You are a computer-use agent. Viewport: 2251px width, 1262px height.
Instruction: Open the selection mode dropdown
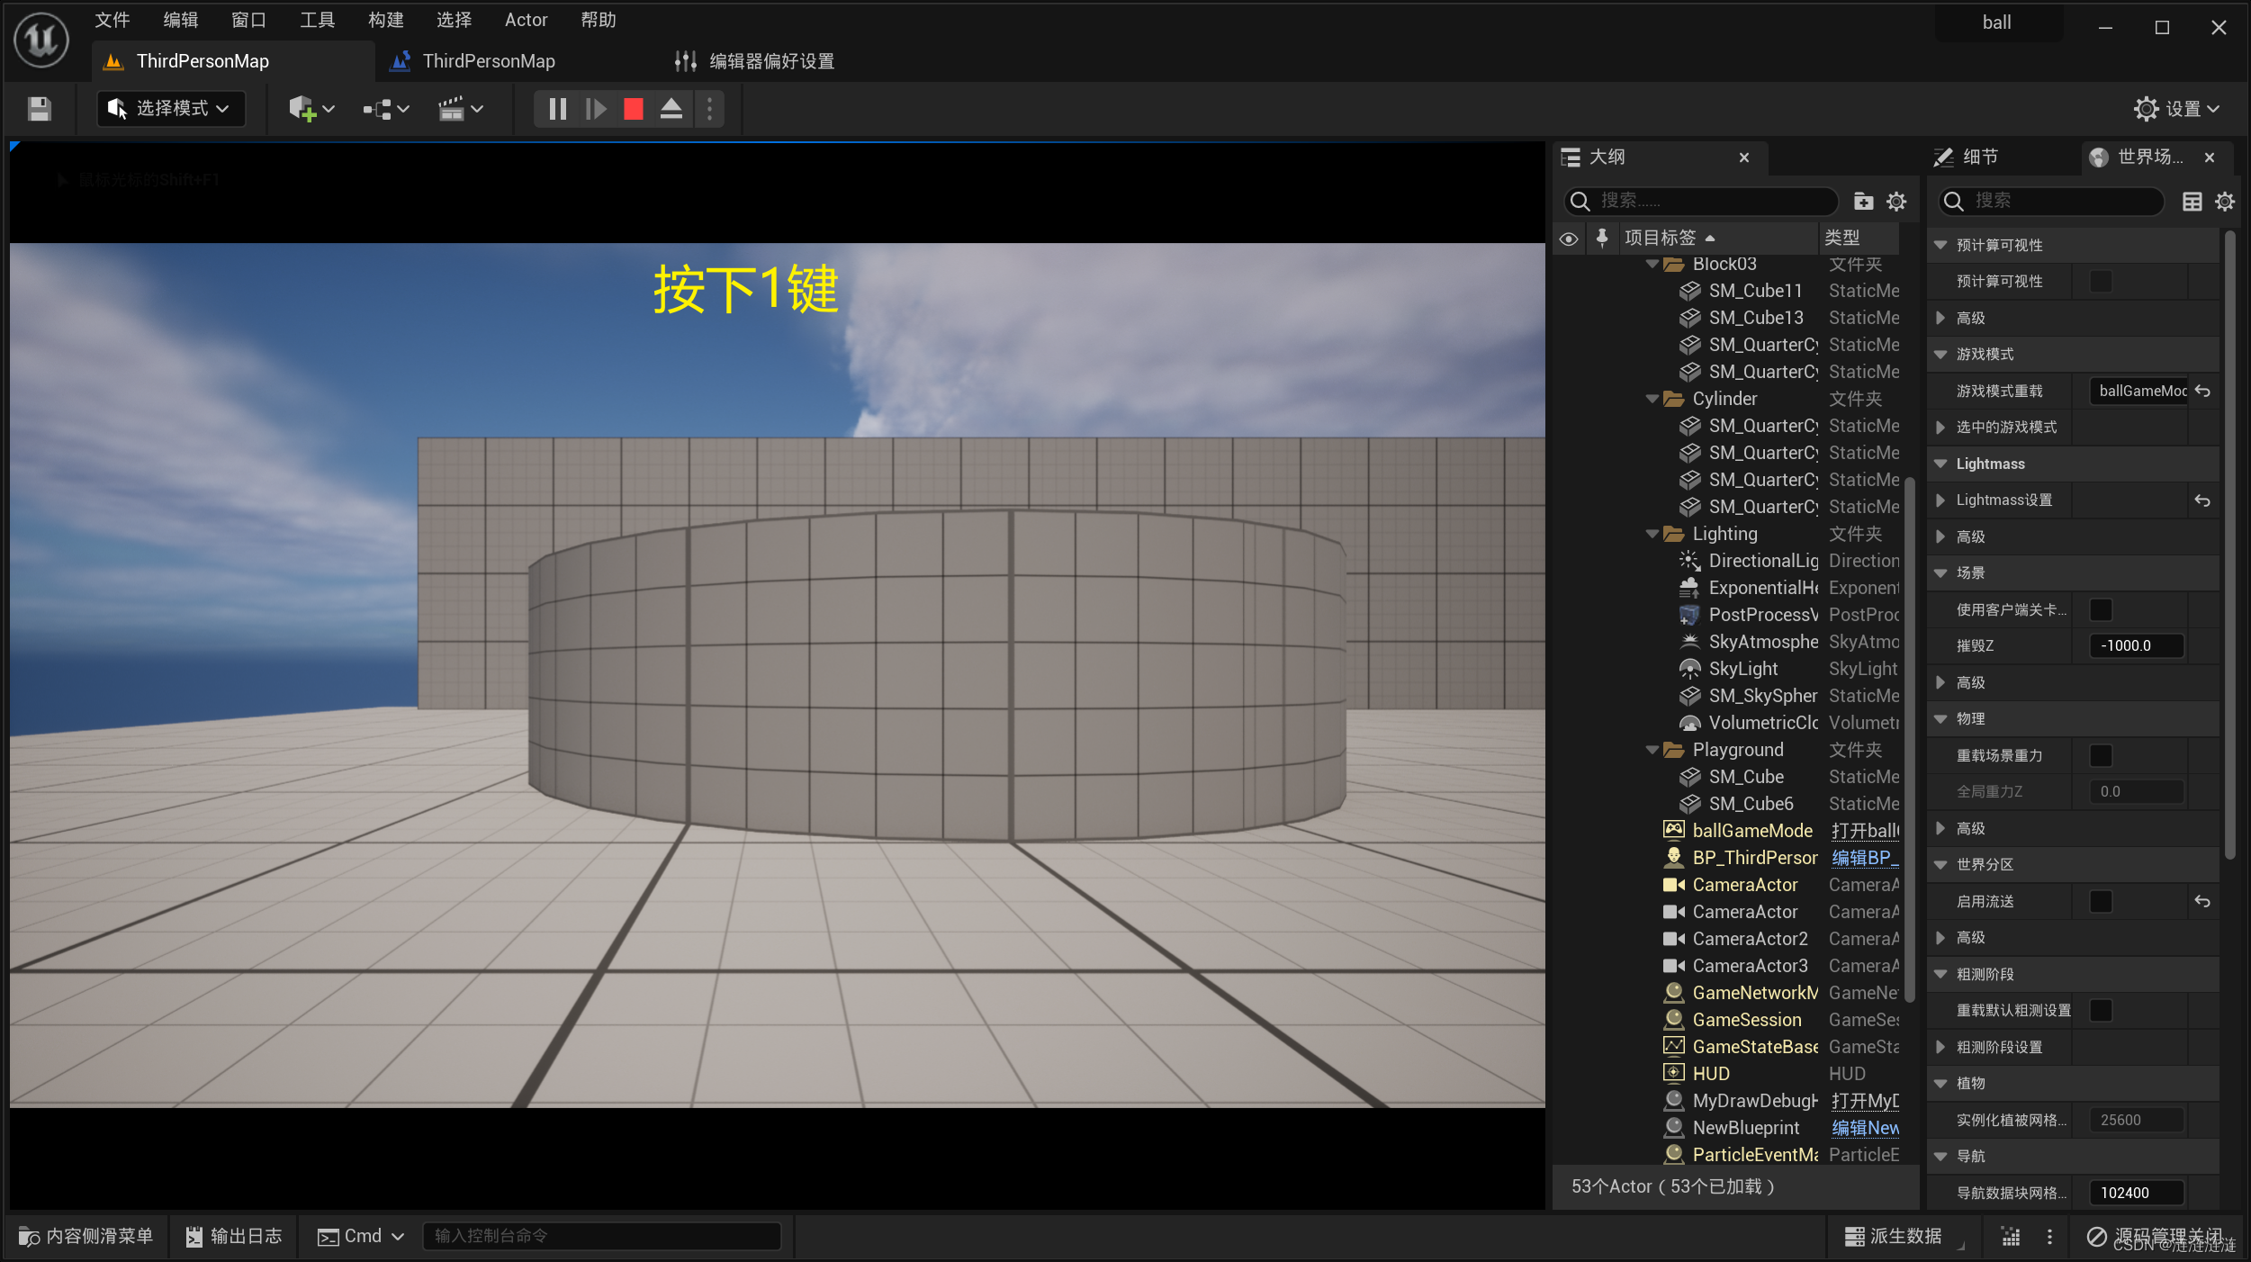click(x=171, y=109)
